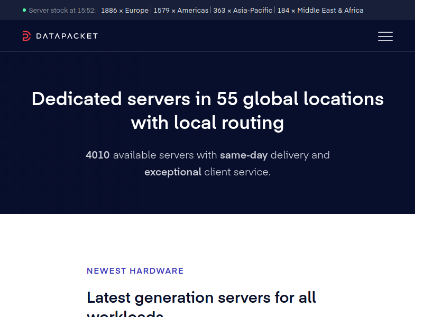Click the "4010" available servers number
This screenshot has height=317, width=423.
(98, 155)
